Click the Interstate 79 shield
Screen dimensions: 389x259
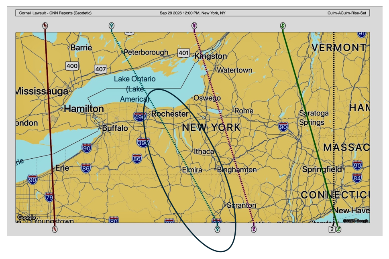pos(49,197)
